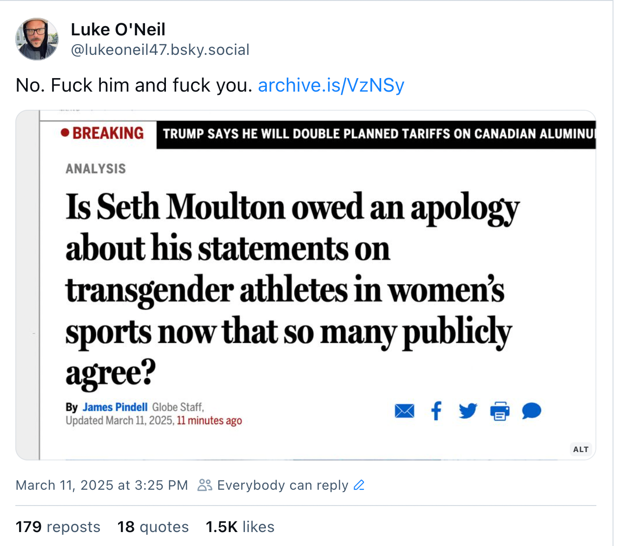Click the BREAKING news banner headline
This screenshot has height=546, width=621.
[376, 134]
